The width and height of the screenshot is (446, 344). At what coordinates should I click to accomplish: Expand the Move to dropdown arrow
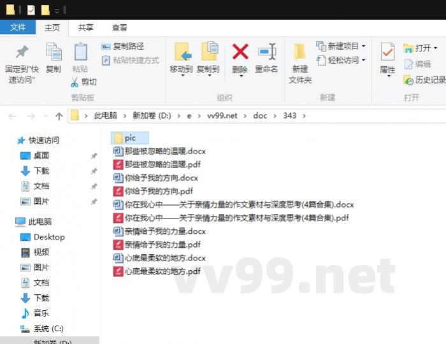[183, 76]
